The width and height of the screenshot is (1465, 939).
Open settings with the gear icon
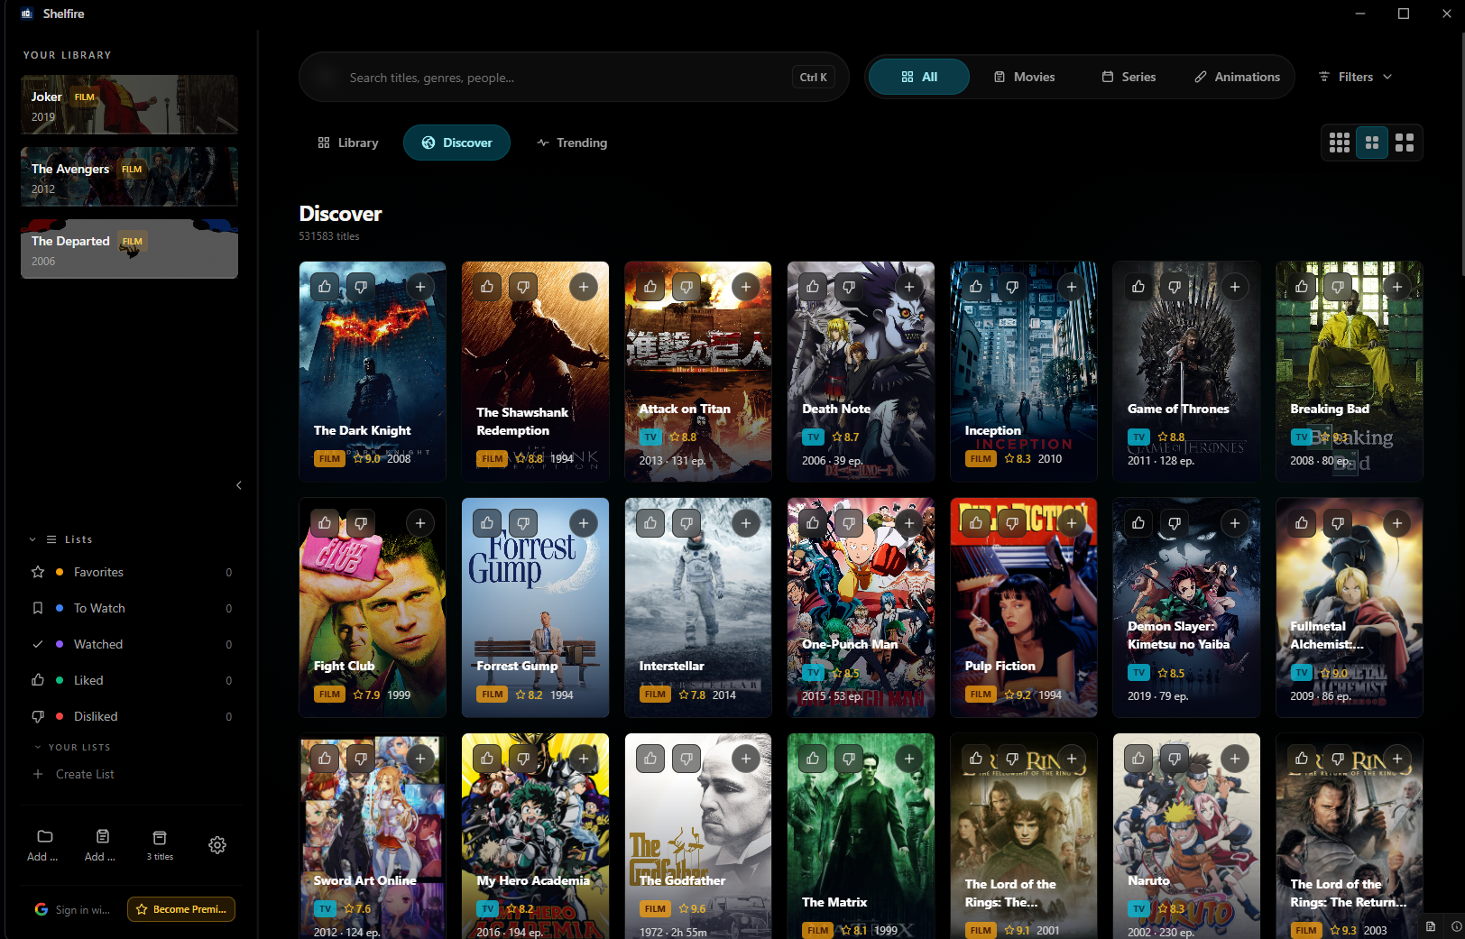[217, 845]
